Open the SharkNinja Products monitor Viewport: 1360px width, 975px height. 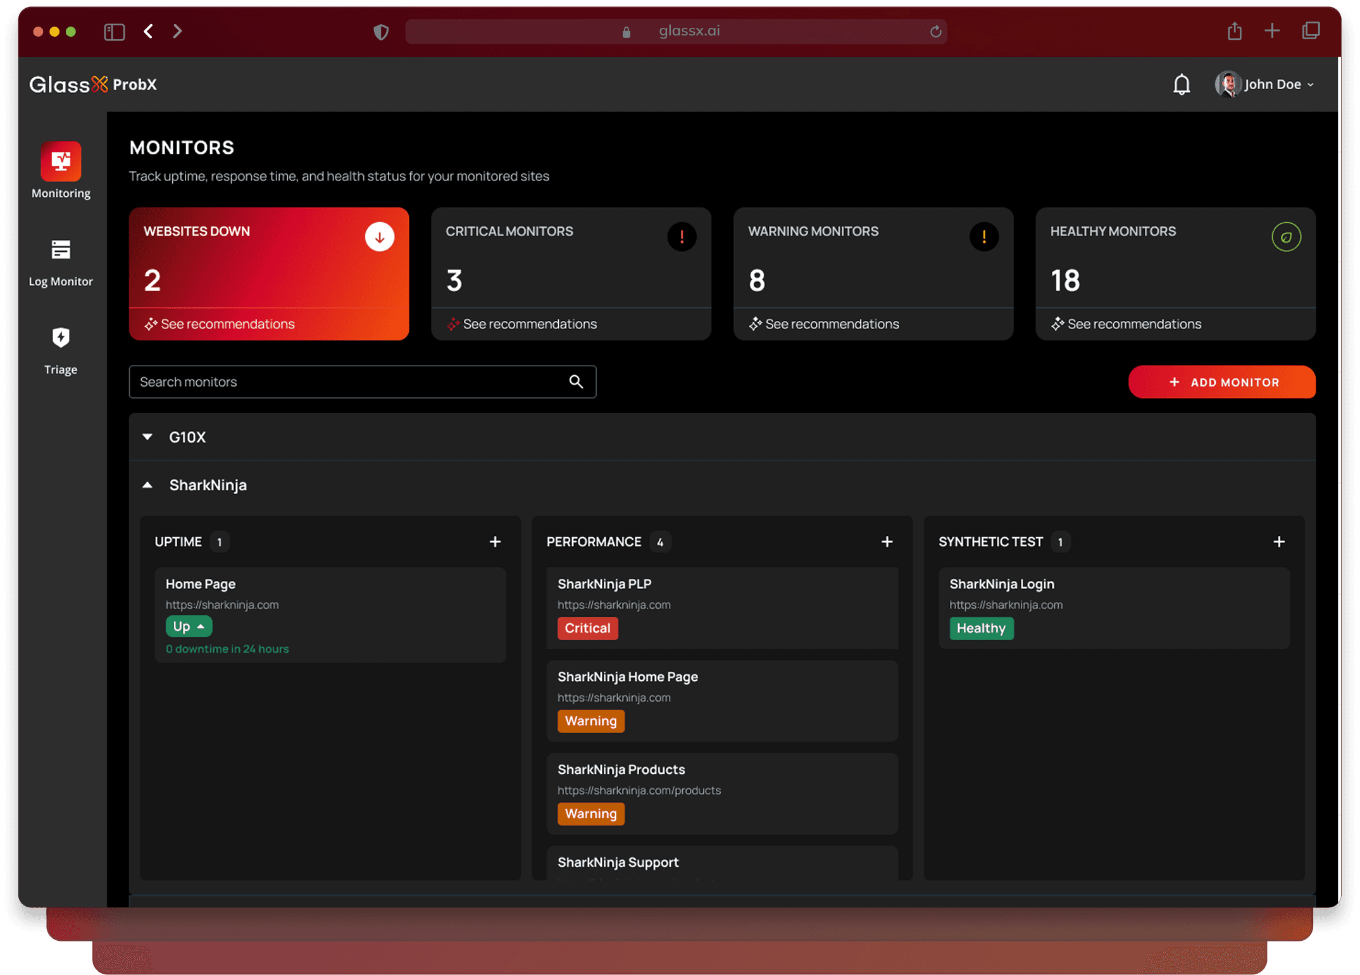(x=722, y=793)
